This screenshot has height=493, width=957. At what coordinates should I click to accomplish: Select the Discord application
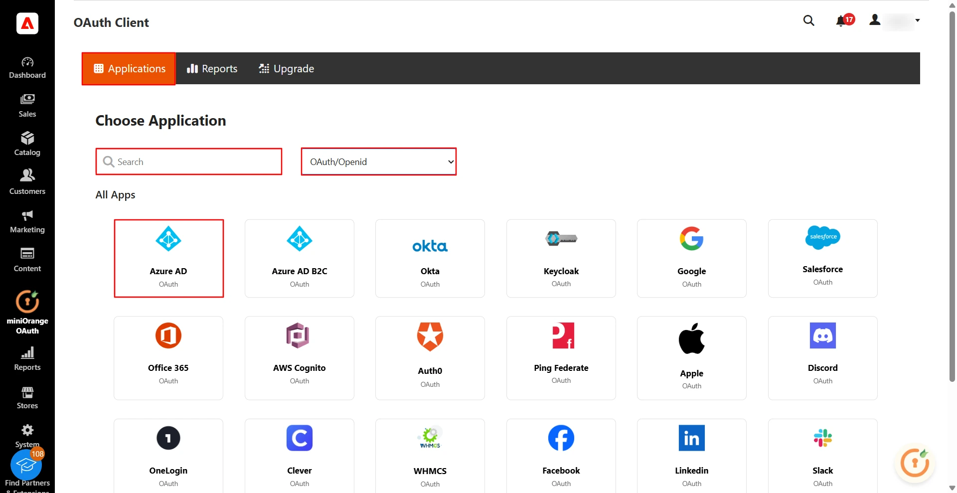coord(823,358)
